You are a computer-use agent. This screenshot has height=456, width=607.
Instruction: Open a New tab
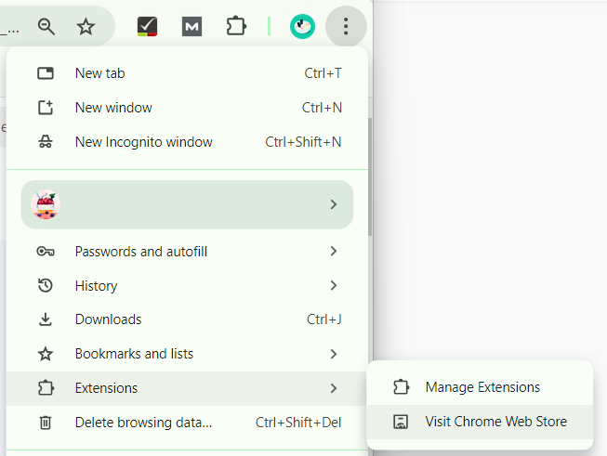click(x=99, y=73)
